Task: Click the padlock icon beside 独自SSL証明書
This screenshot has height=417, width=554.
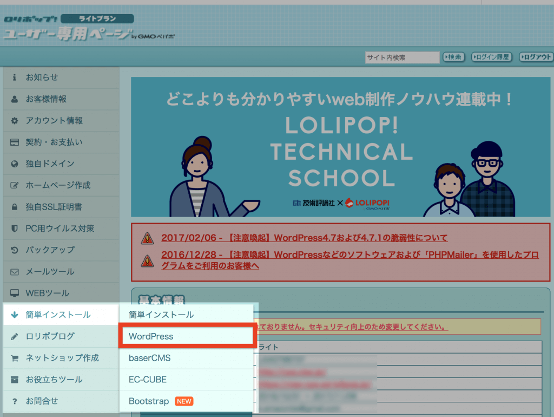Action: point(14,207)
